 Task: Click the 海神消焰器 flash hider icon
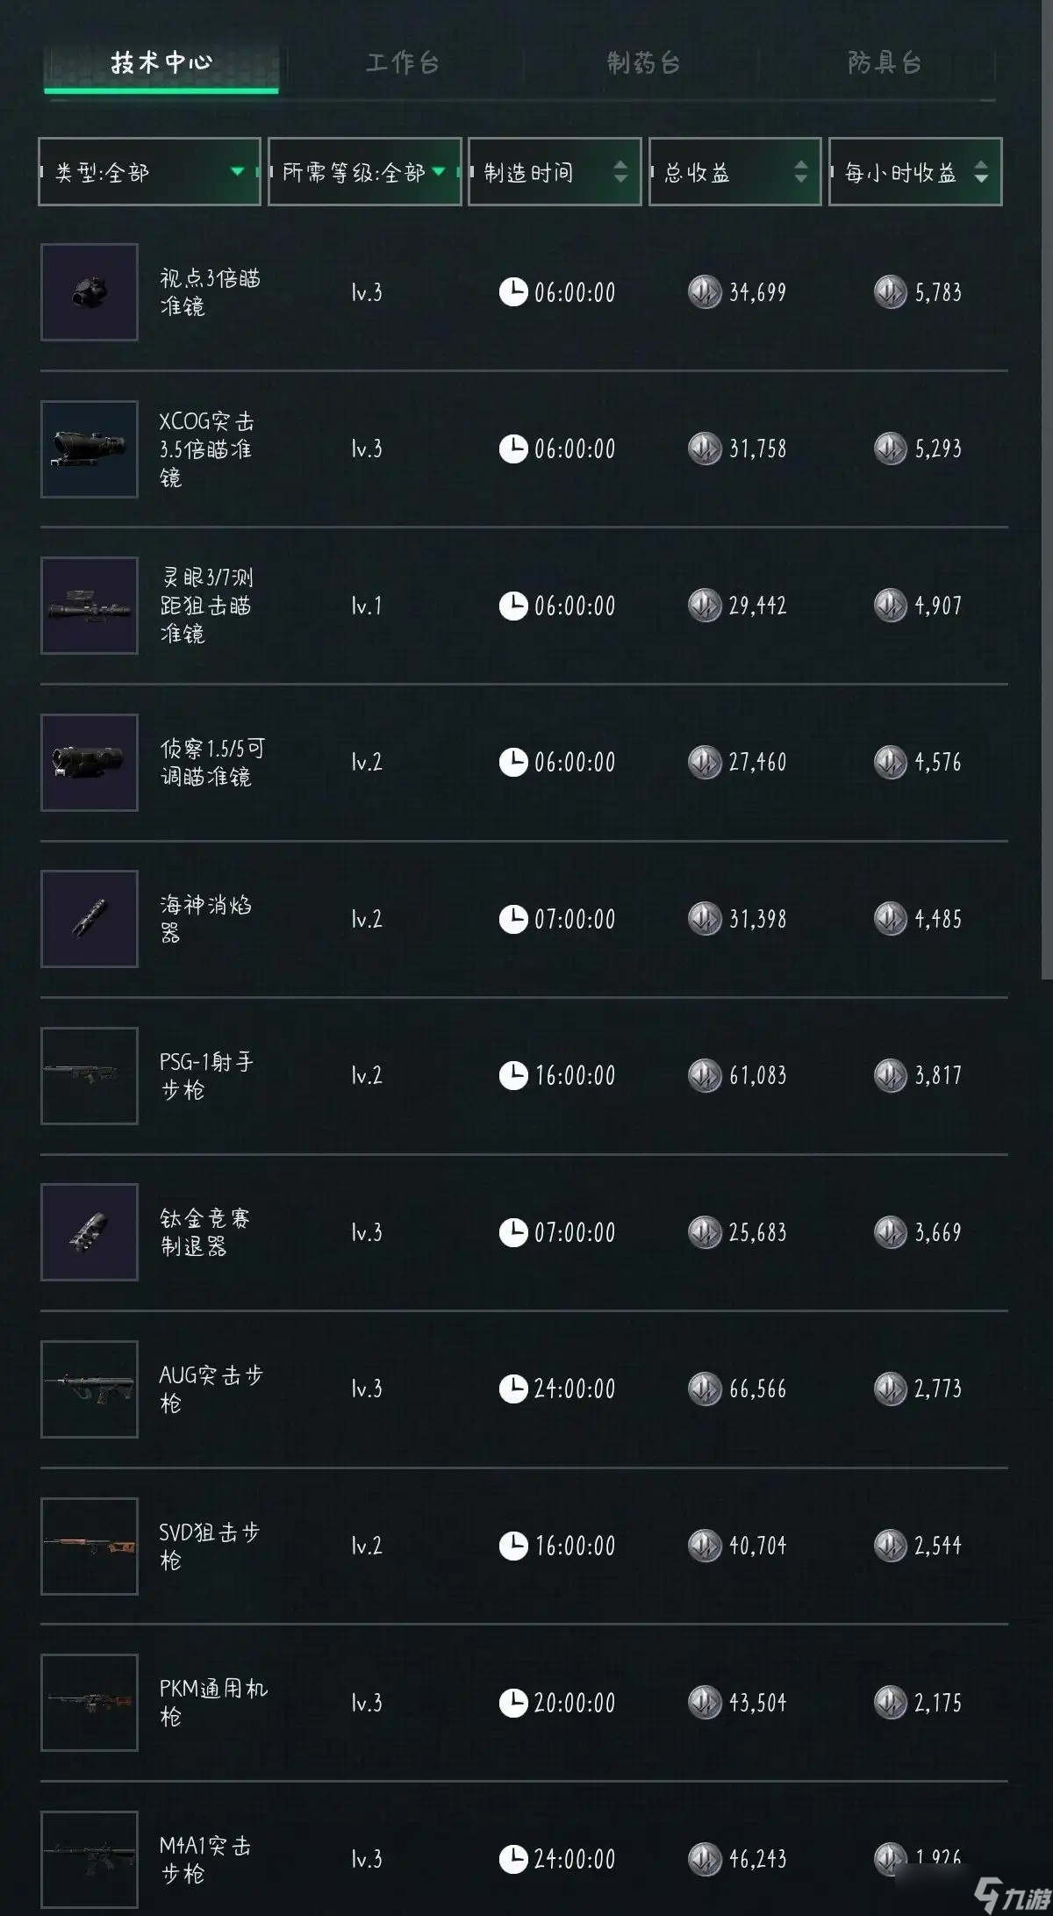click(90, 919)
